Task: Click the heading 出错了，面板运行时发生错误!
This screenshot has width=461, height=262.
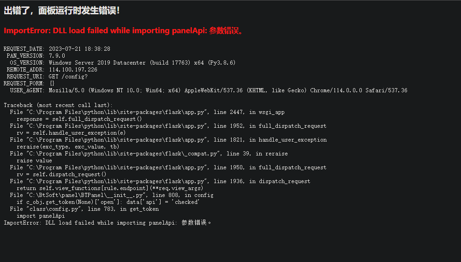Action: tap(61, 11)
